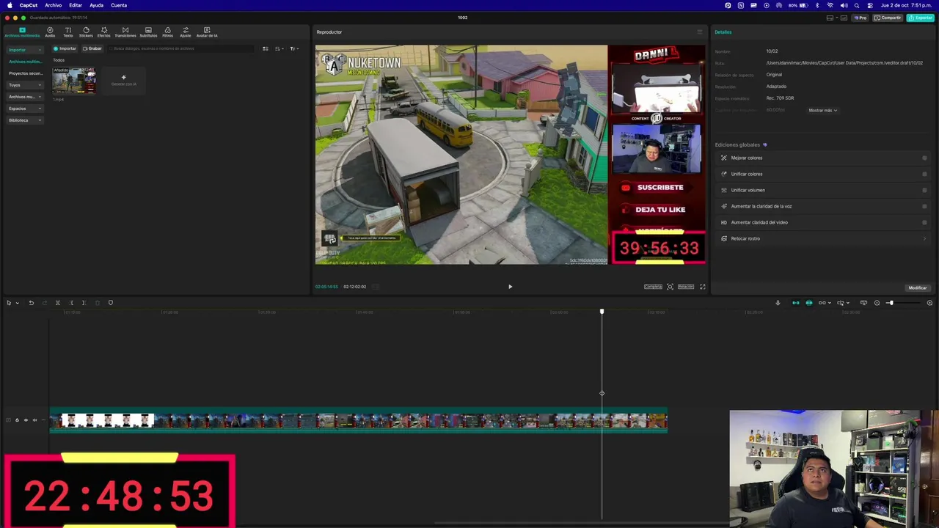Open the Ajuste panel
939x528 pixels.
tap(186, 32)
